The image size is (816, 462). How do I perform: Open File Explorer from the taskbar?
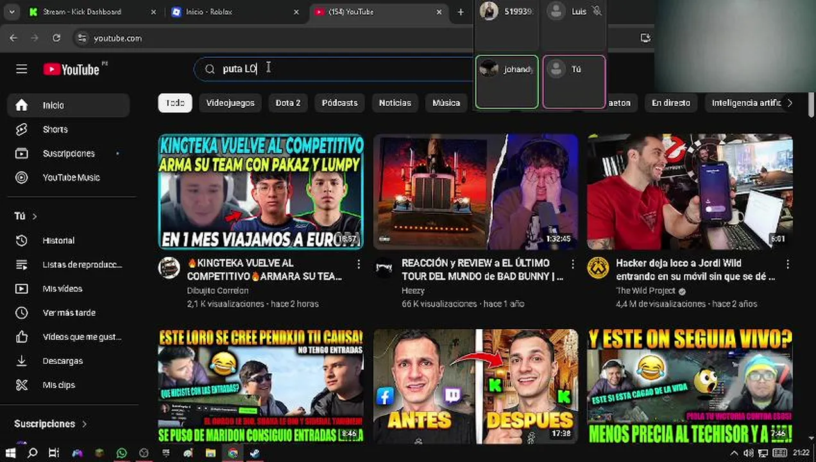tap(210, 453)
